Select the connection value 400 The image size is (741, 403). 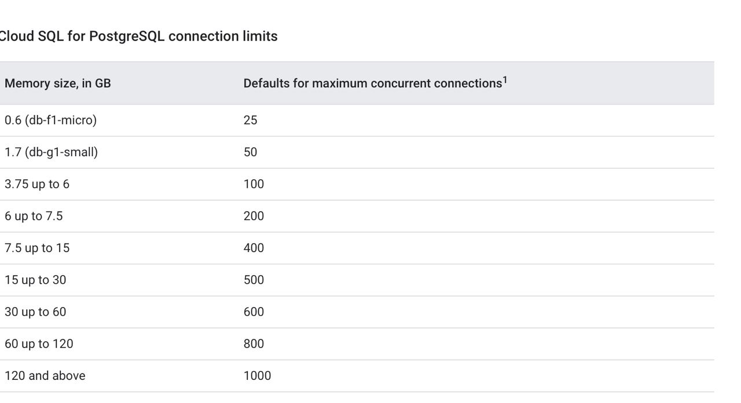pos(254,248)
